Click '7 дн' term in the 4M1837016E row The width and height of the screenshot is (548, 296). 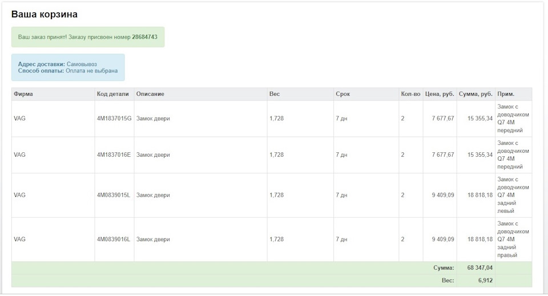pyautogui.click(x=341, y=155)
